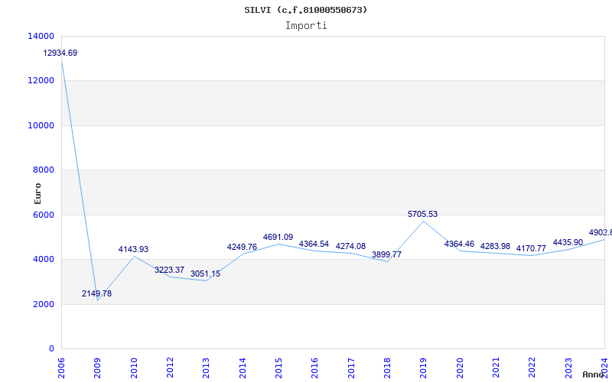Image resolution: width=612 pixels, height=382 pixels.
Task: Select the 4249.76 value label
Action: point(242,248)
